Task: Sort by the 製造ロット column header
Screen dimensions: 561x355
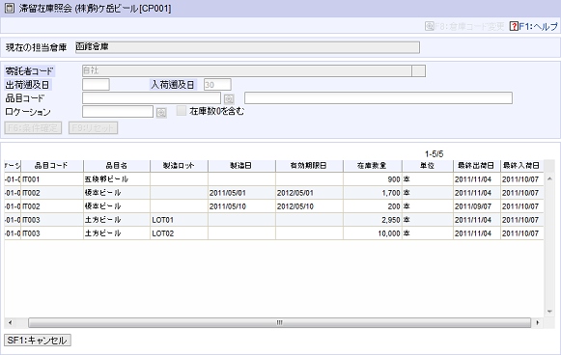Action: point(179,166)
